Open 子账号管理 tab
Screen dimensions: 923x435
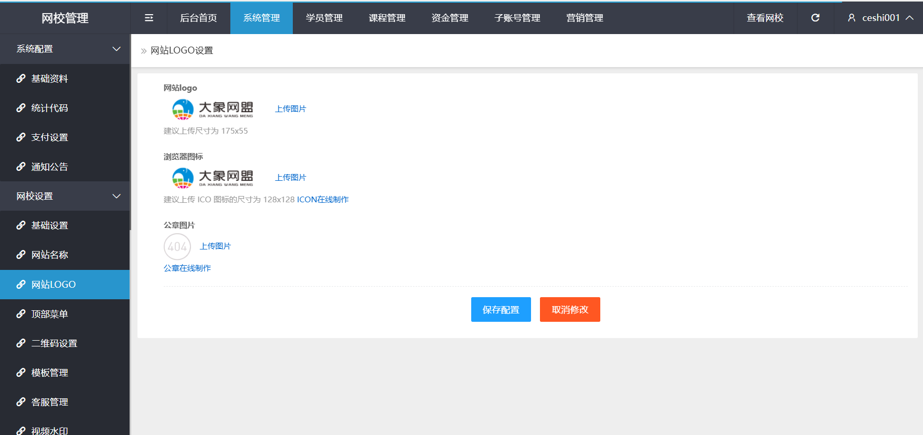click(x=517, y=18)
